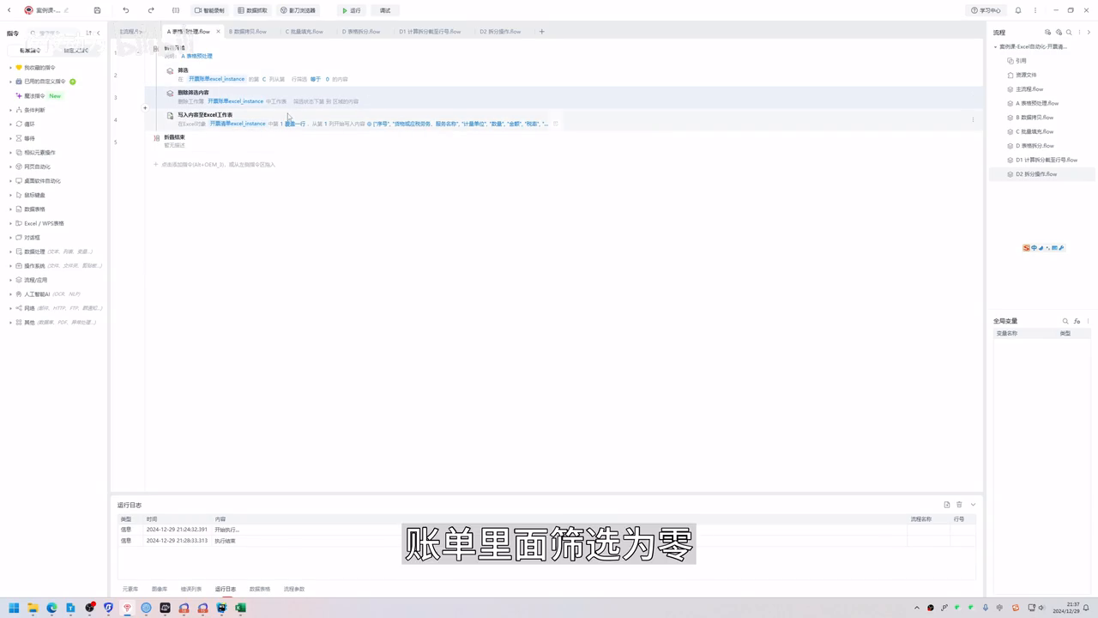This screenshot has width=1098, height=618.
Task: Click the undo arrow icon
Action: coord(125,9)
